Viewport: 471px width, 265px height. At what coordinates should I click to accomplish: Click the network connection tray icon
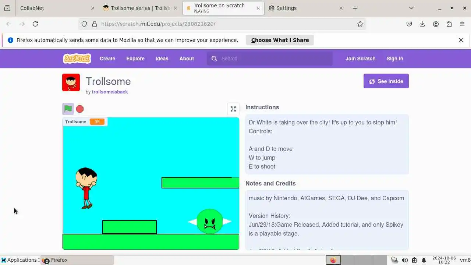pyautogui.click(x=394, y=260)
